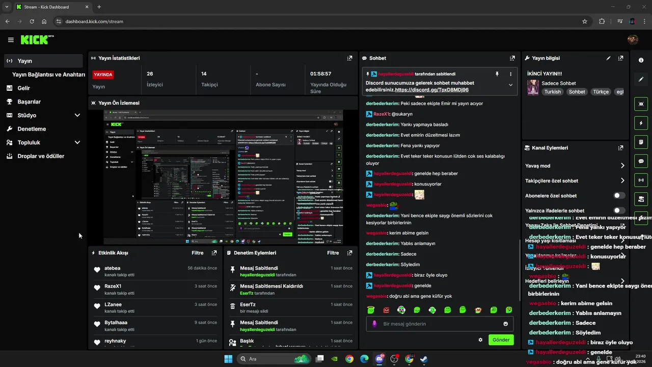The height and width of the screenshot is (367, 652).
Task: Edit stream info with the Yayın bilgisi pencil
Action: 608,58
